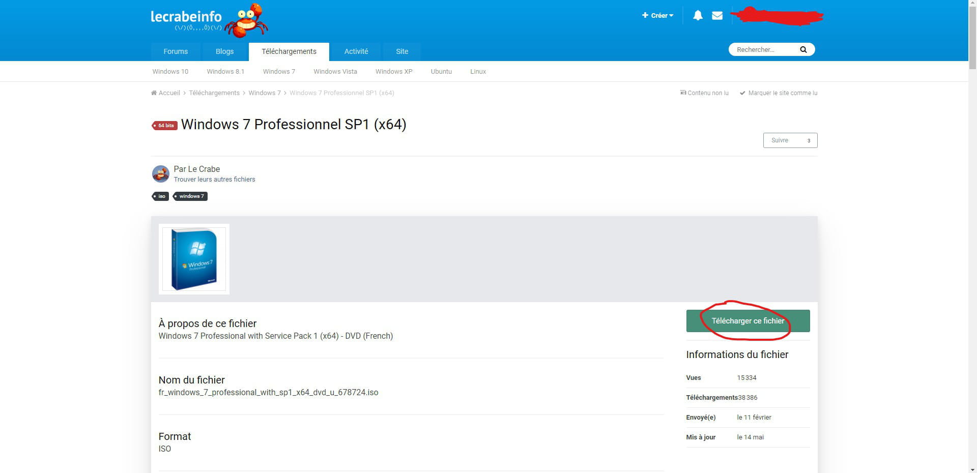Switch to the Blogs tab
This screenshot has height=473, width=977.
[224, 51]
